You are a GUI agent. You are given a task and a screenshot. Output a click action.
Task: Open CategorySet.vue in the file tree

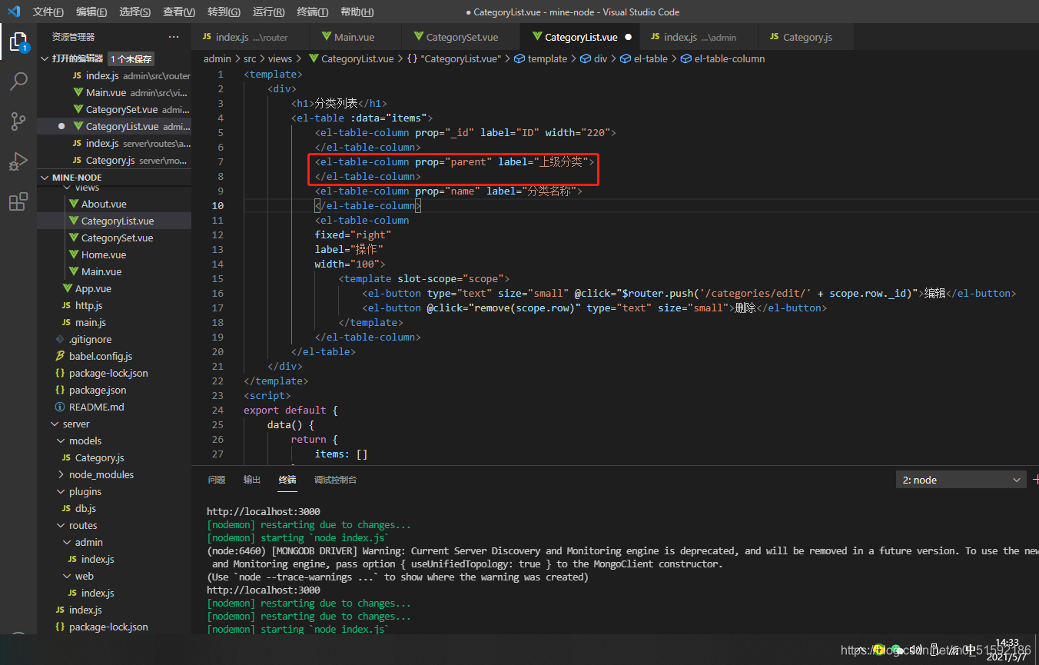117,238
